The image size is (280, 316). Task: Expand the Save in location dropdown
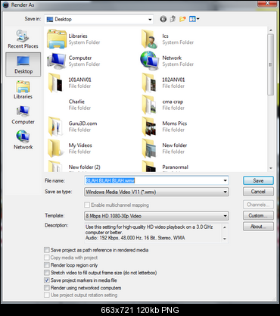click(x=150, y=20)
